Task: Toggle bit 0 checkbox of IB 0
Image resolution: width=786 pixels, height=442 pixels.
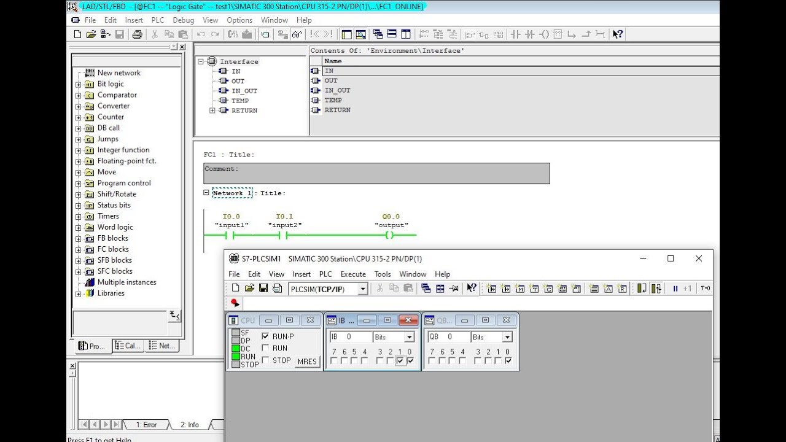Action: (x=410, y=361)
